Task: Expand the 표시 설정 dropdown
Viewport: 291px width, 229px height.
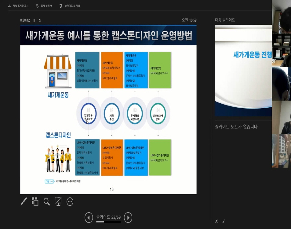Action: pos(44,6)
